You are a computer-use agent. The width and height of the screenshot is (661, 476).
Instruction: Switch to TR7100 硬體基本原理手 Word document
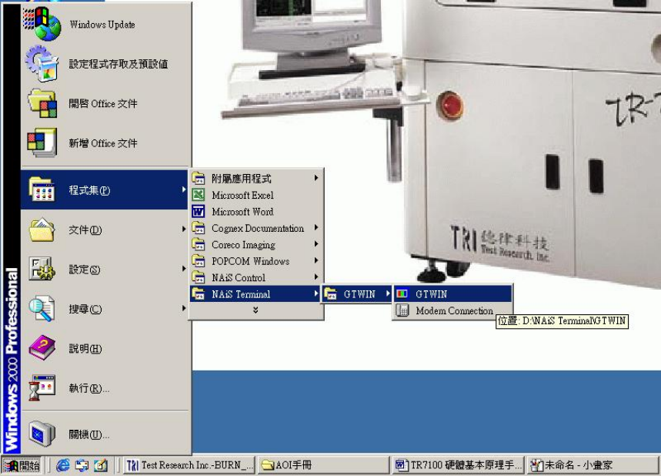point(458,465)
